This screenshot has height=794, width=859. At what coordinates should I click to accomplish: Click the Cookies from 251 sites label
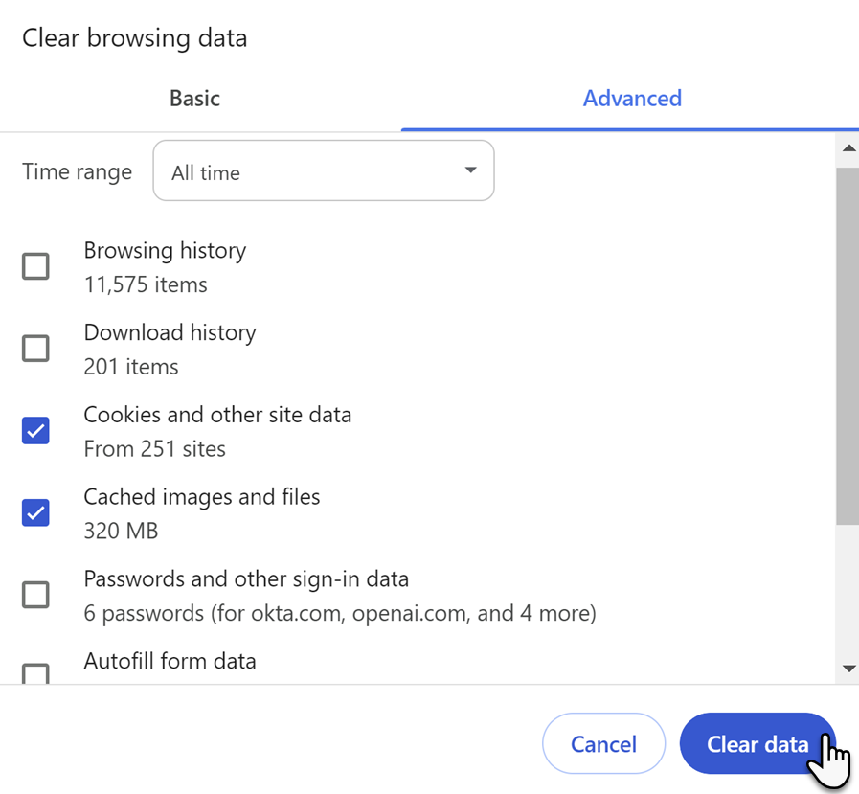point(217,415)
